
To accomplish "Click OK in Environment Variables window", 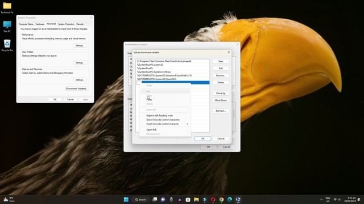I will click(208, 147).
